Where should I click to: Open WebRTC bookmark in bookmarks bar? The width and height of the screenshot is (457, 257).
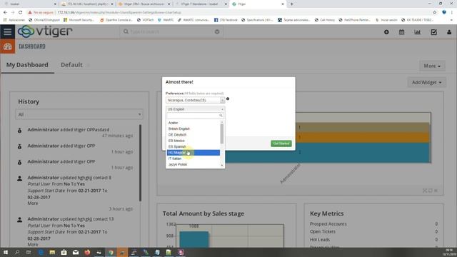pos(166,20)
